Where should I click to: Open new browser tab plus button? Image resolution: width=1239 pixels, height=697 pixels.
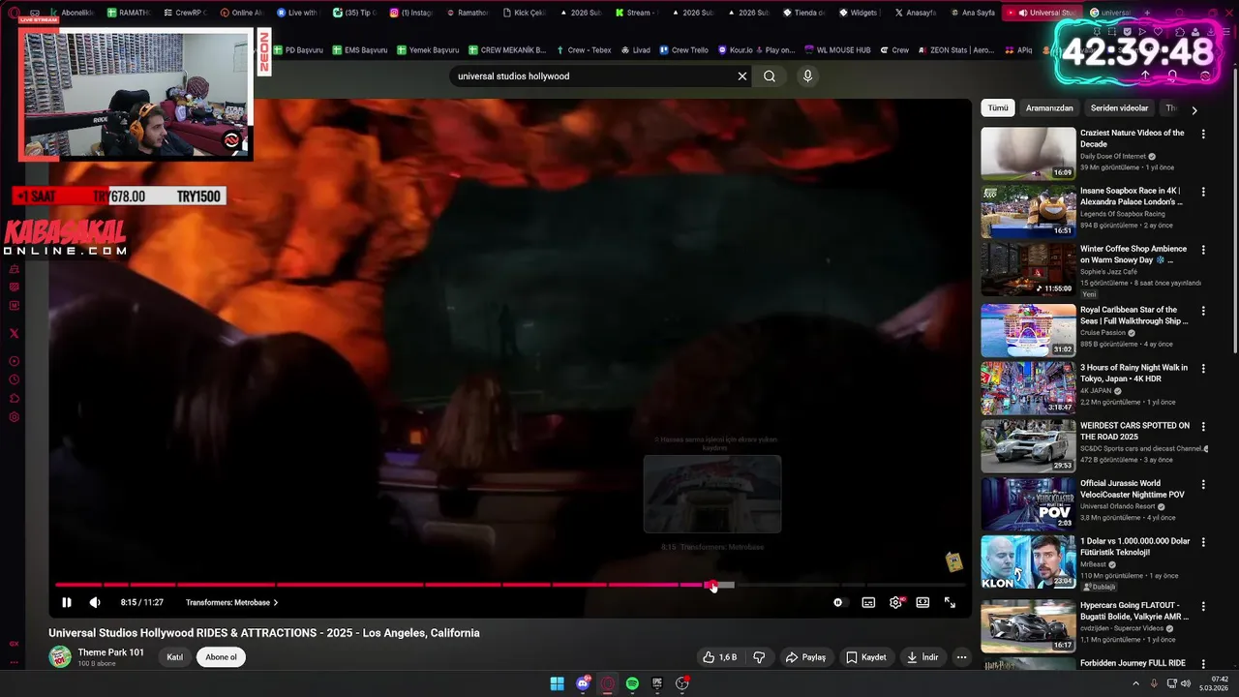point(1147,13)
